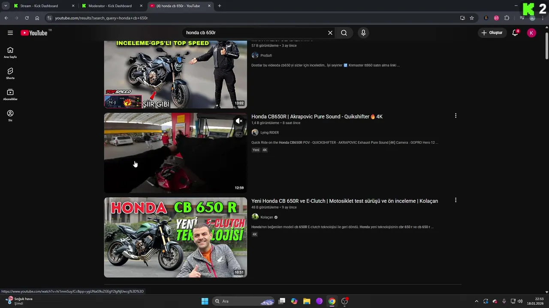Open Abonelikler from the sidebar

10,95
